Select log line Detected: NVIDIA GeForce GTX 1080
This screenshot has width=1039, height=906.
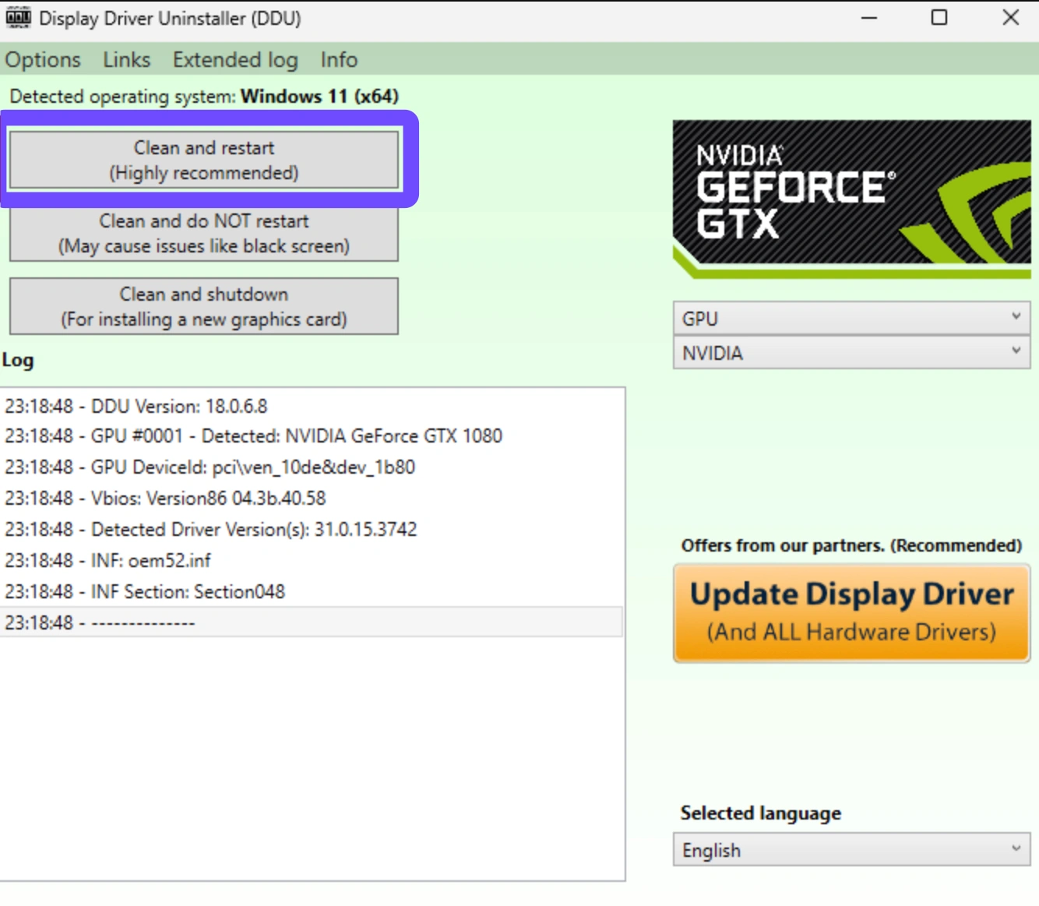312,435
